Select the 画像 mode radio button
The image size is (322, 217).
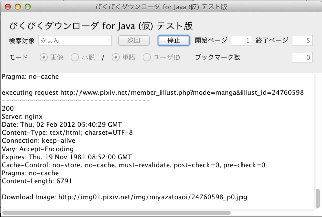(x=44, y=57)
